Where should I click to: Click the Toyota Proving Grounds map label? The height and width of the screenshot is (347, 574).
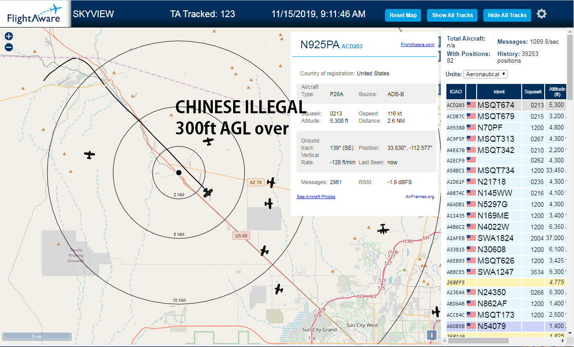click(x=76, y=255)
